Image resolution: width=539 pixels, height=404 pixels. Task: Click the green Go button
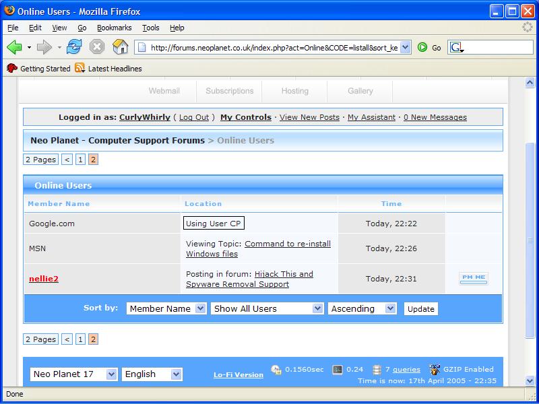pos(429,48)
